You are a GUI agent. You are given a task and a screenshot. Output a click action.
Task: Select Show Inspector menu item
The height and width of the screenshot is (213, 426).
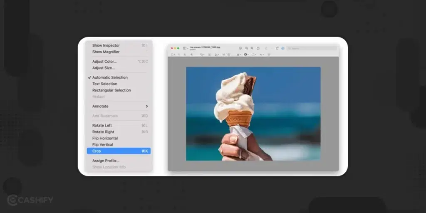119,45
